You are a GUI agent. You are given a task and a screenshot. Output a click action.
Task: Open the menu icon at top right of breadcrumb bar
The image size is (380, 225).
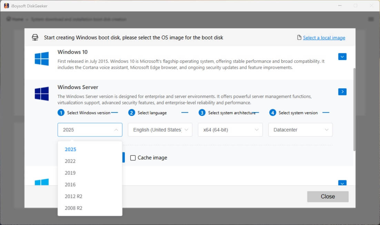pos(371,19)
